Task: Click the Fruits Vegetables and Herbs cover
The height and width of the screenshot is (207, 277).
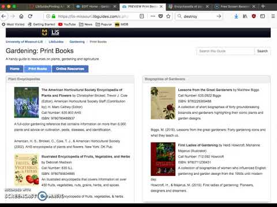Action: (27, 170)
